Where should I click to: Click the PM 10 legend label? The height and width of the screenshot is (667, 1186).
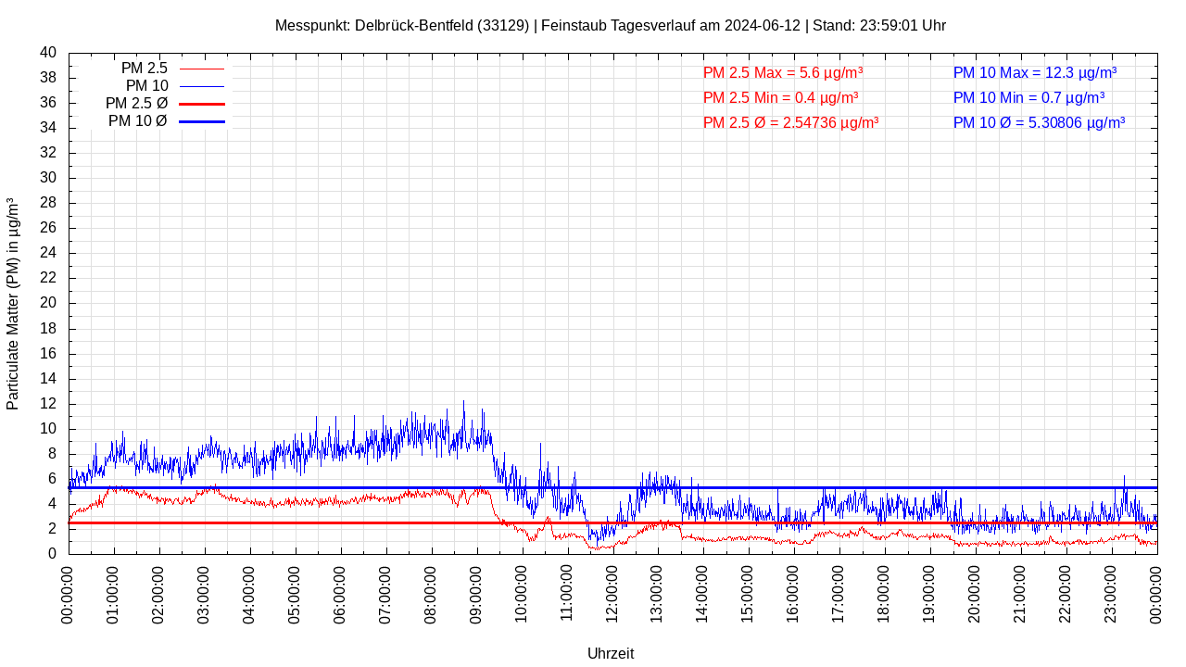tap(146, 86)
